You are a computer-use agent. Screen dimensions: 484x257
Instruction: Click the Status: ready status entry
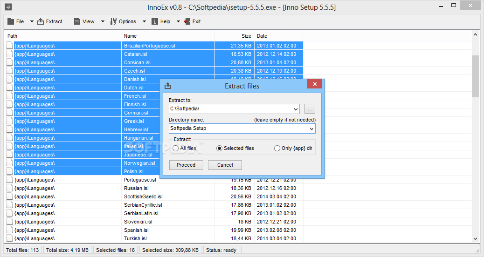(x=221, y=250)
